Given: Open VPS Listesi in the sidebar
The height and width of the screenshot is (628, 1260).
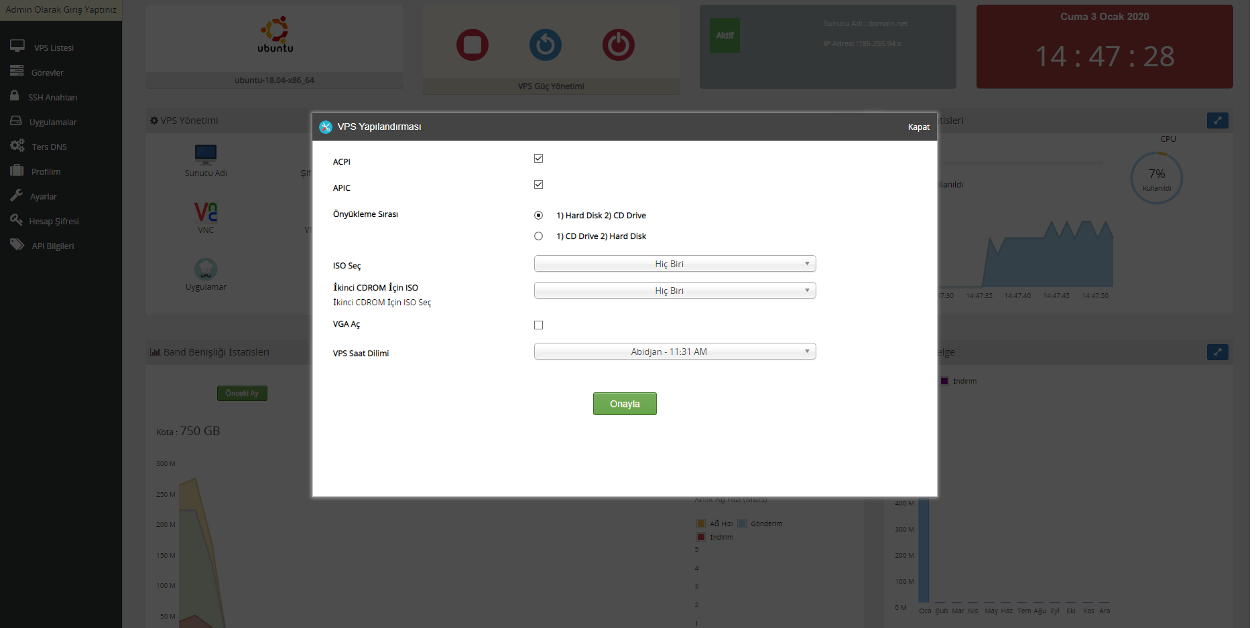Looking at the screenshot, I should tap(54, 48).
